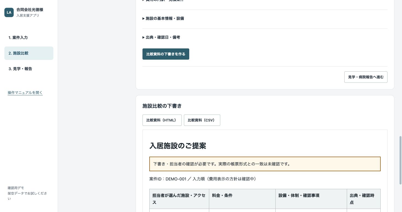The height and width of the screenshot is (212, 402).
Task: Download 比較資料（HTML）
Action: coord(162,120)
